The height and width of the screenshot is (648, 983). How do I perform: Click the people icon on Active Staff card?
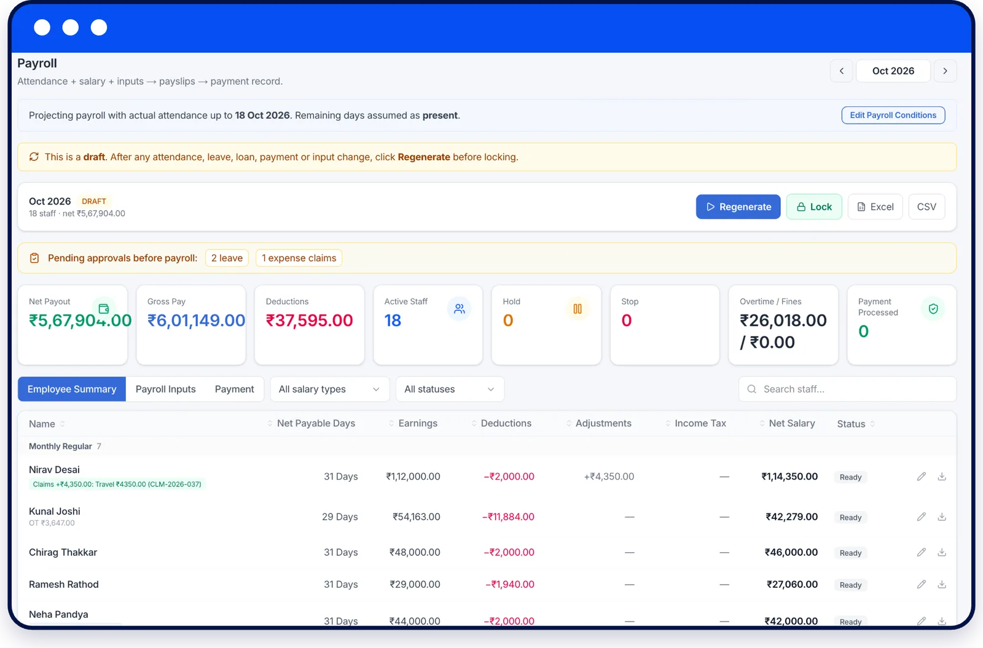[459, 309]
